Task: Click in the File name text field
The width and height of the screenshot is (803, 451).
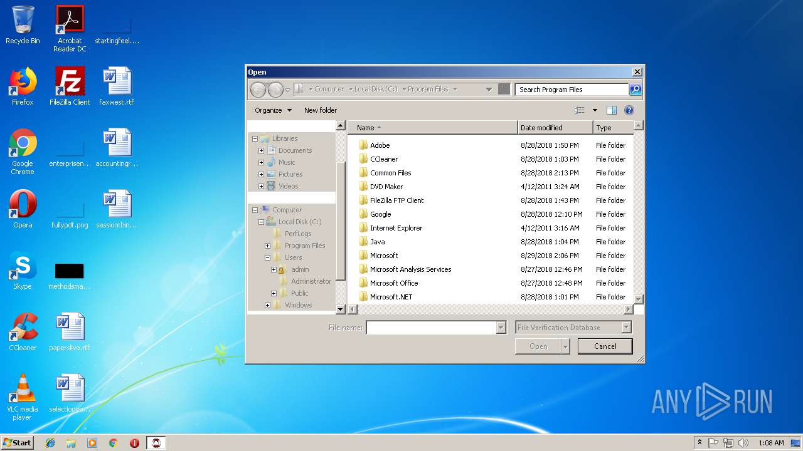Action: [x=431, y=328]
